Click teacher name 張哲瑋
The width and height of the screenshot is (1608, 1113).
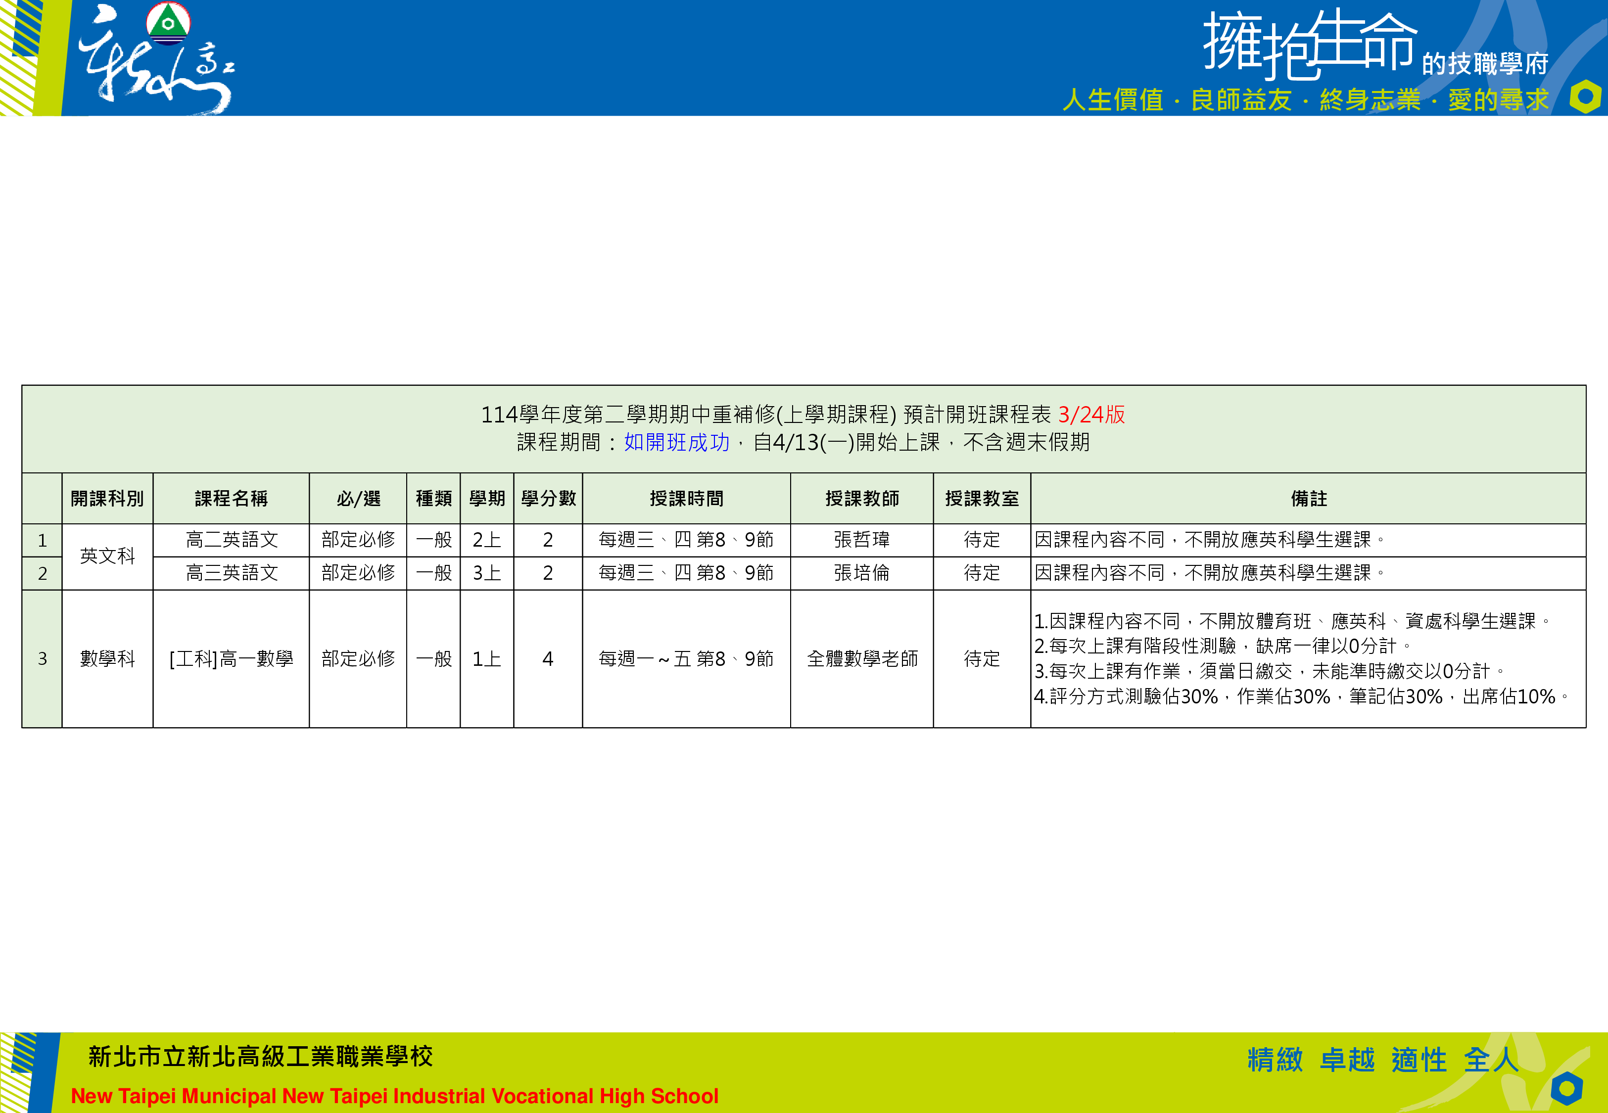coord(861,540)
